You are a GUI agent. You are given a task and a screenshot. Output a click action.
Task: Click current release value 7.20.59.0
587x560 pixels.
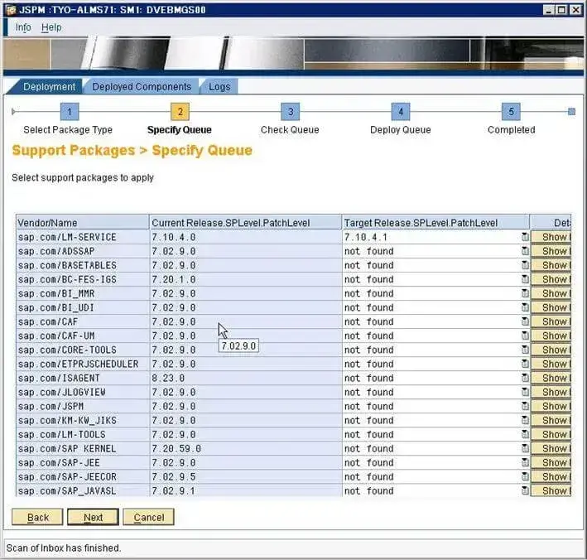pos(176,448)
